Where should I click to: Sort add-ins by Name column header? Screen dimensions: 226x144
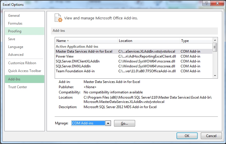coord(86,41)
